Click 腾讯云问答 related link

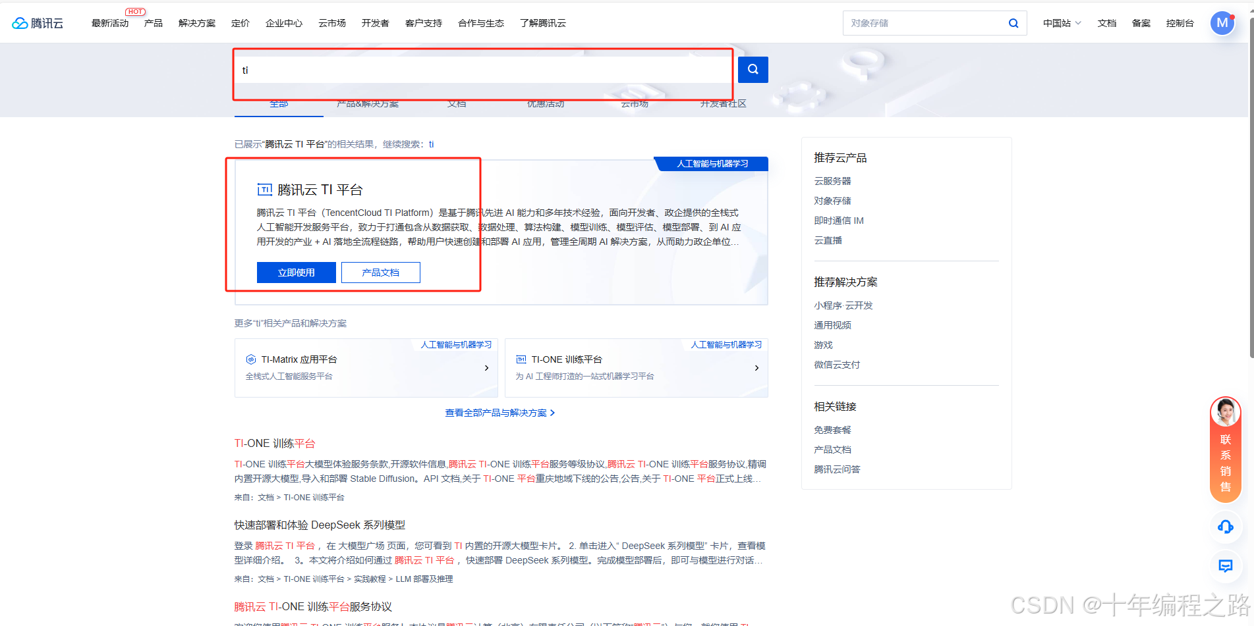click(837, 469)
